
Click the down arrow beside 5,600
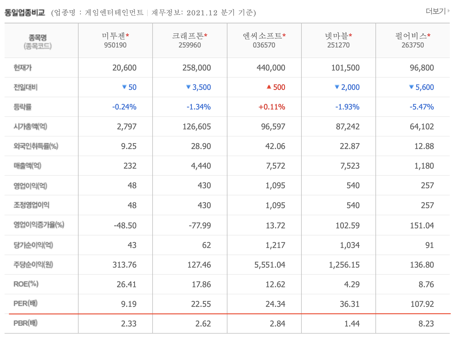pos(411,87)
